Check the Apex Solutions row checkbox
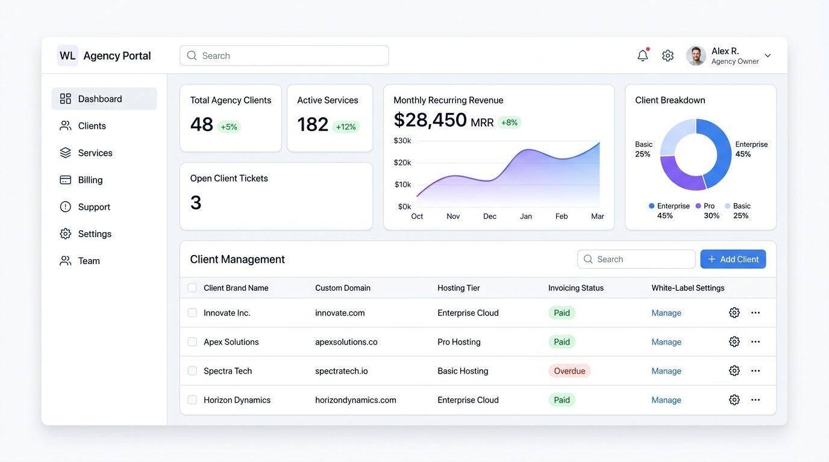Viewport: 829px width, 462px height. click(192, 342)
